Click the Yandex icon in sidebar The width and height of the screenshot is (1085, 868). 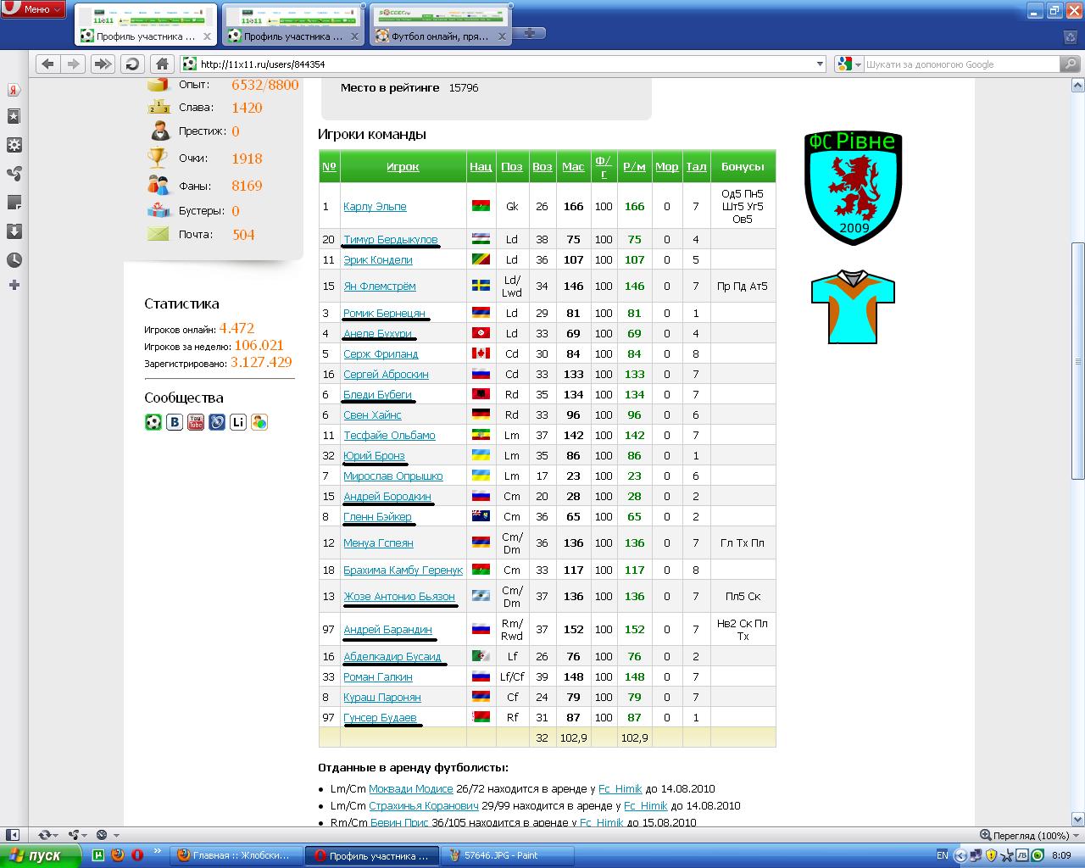point(14,90)
